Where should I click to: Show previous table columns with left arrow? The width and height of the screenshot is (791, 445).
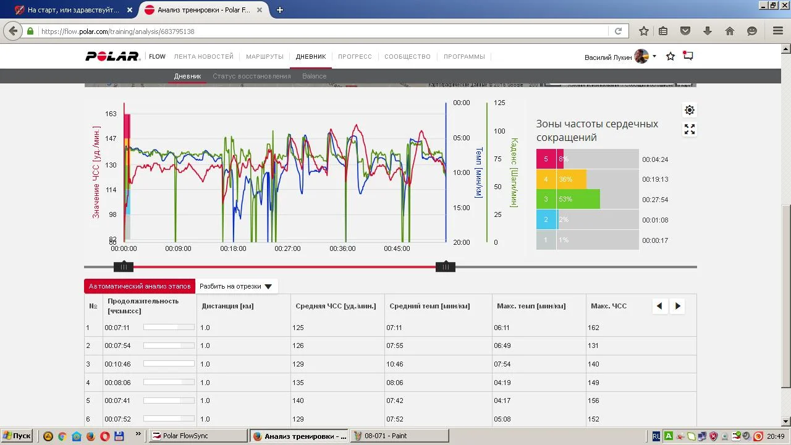coord(659,306)
